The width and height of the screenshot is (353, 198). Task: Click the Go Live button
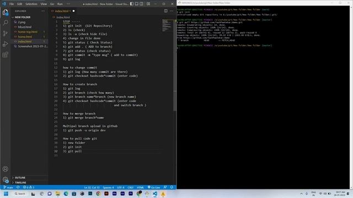tap(154, 187)
